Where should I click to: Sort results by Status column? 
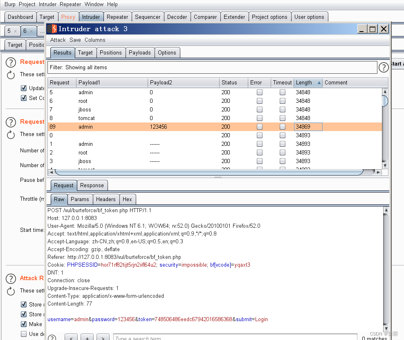(233, 83)
